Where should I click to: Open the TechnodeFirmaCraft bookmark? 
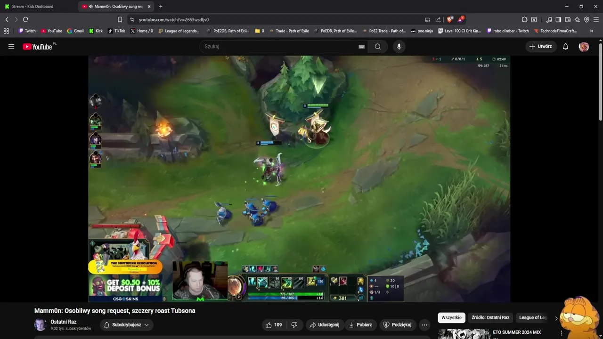click(555, 31)
